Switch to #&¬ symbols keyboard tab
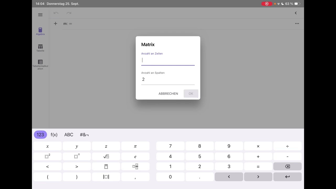The image size is (336, 189). coord(84,135)
